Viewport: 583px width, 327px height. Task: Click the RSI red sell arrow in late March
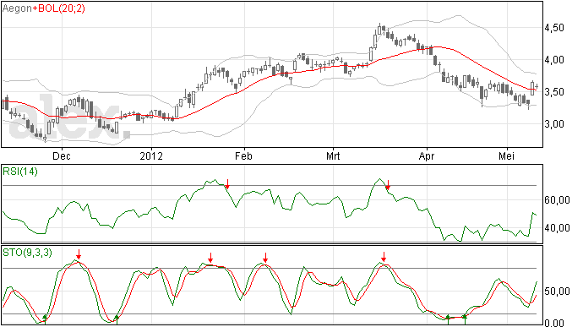click(x=388, y=185)
